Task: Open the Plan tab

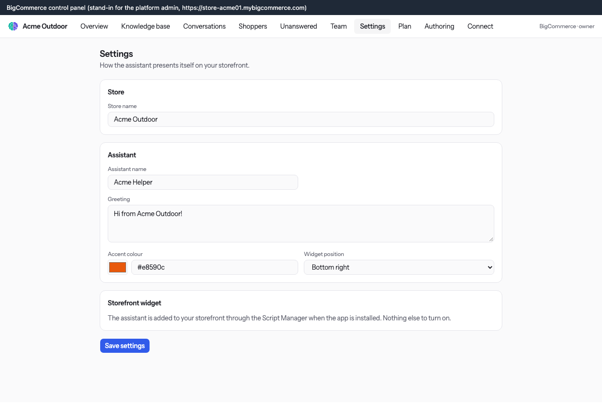Action: point(405,26)
